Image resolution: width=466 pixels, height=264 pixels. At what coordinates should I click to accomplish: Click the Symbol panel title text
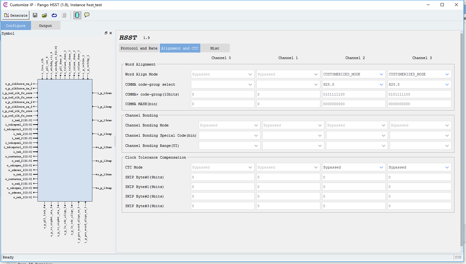tap(8, 33)
